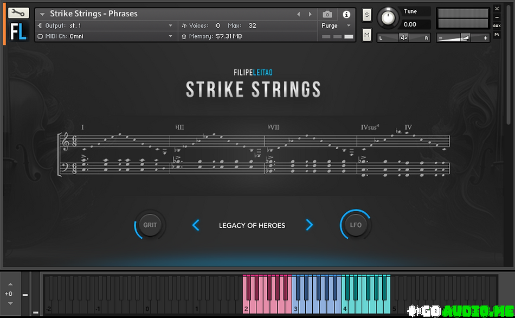This screenshot has height=318, width=515.
Task: Open instrument menu next to Strike Strings
Action: (x=42, y=14)
